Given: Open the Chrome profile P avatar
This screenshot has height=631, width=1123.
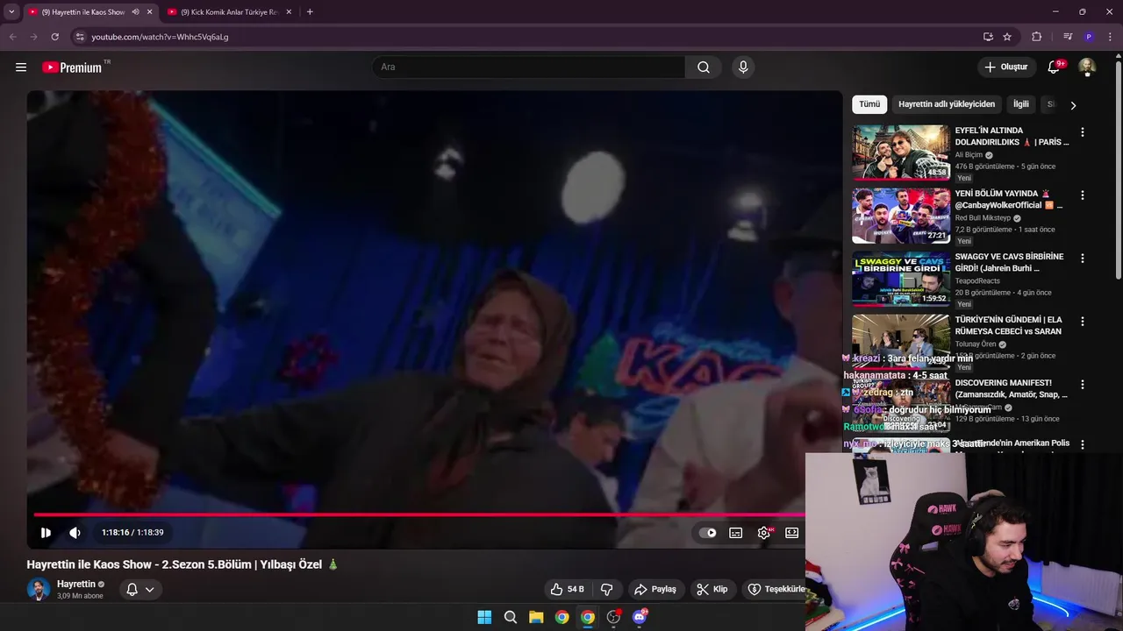Looking at the screenshot, I should click(x=1089, y=37).
